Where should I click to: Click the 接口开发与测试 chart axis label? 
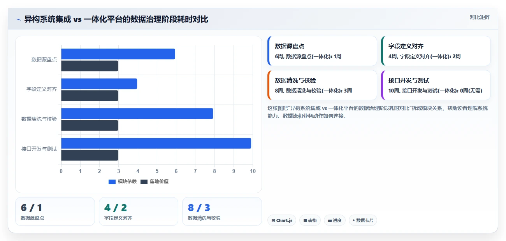pos(39,149)
